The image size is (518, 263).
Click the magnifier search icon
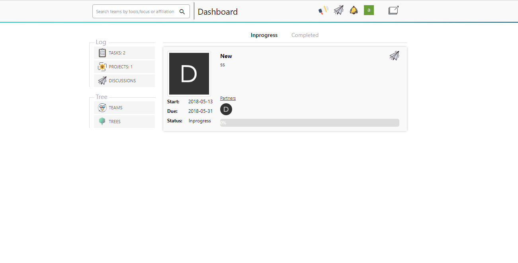pos(182,12)
